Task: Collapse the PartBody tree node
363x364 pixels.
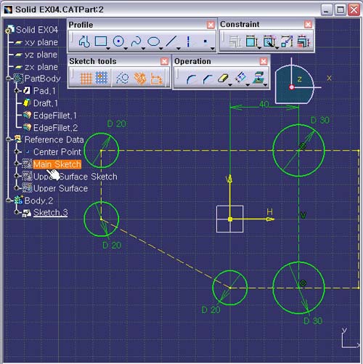Action: [9, 78]
